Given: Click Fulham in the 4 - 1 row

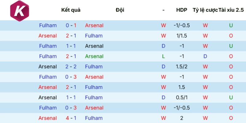Looking at the screenshot, I should [x=94, y=118].
